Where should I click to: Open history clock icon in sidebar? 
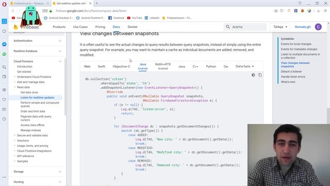click(4, 119)
